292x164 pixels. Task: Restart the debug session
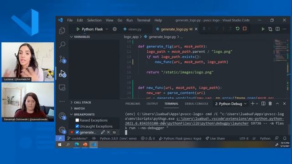[237, 29]
